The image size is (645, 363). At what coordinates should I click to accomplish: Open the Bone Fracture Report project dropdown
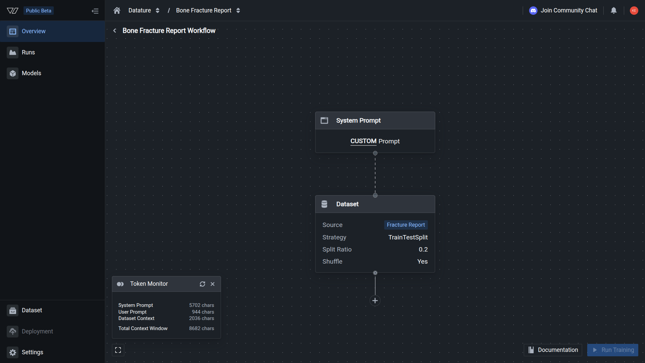[238, 10]
